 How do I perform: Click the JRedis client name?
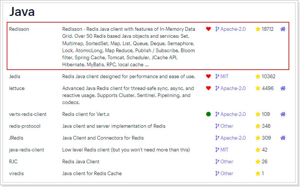tap(16, 138)
